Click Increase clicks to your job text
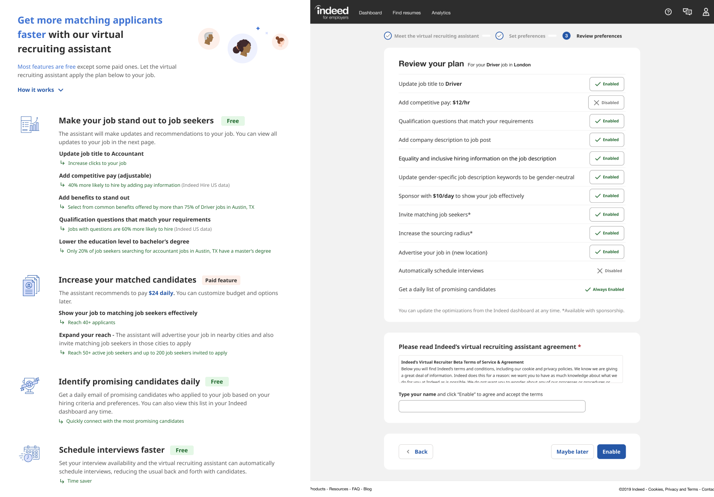Screen dimensions: 714x497 coord(97,163)
